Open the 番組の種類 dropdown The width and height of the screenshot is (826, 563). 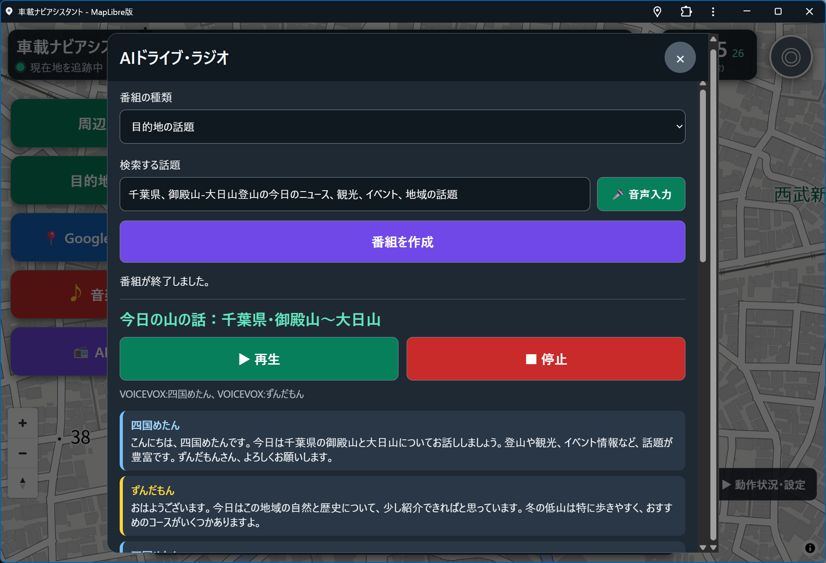[x=402, y=127]
